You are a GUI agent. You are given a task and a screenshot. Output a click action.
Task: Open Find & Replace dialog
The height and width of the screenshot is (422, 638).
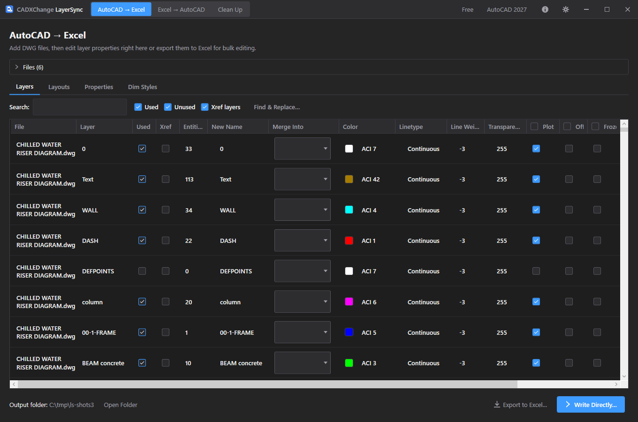click(277, 107)
